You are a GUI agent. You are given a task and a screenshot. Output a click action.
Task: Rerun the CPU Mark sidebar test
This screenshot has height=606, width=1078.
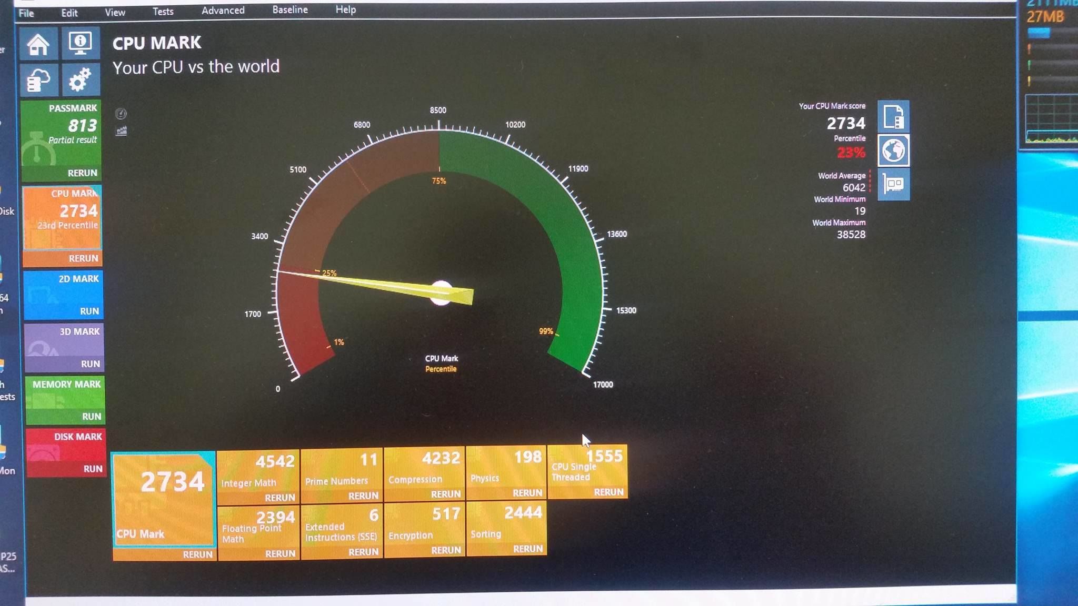(x=84, y=258)
